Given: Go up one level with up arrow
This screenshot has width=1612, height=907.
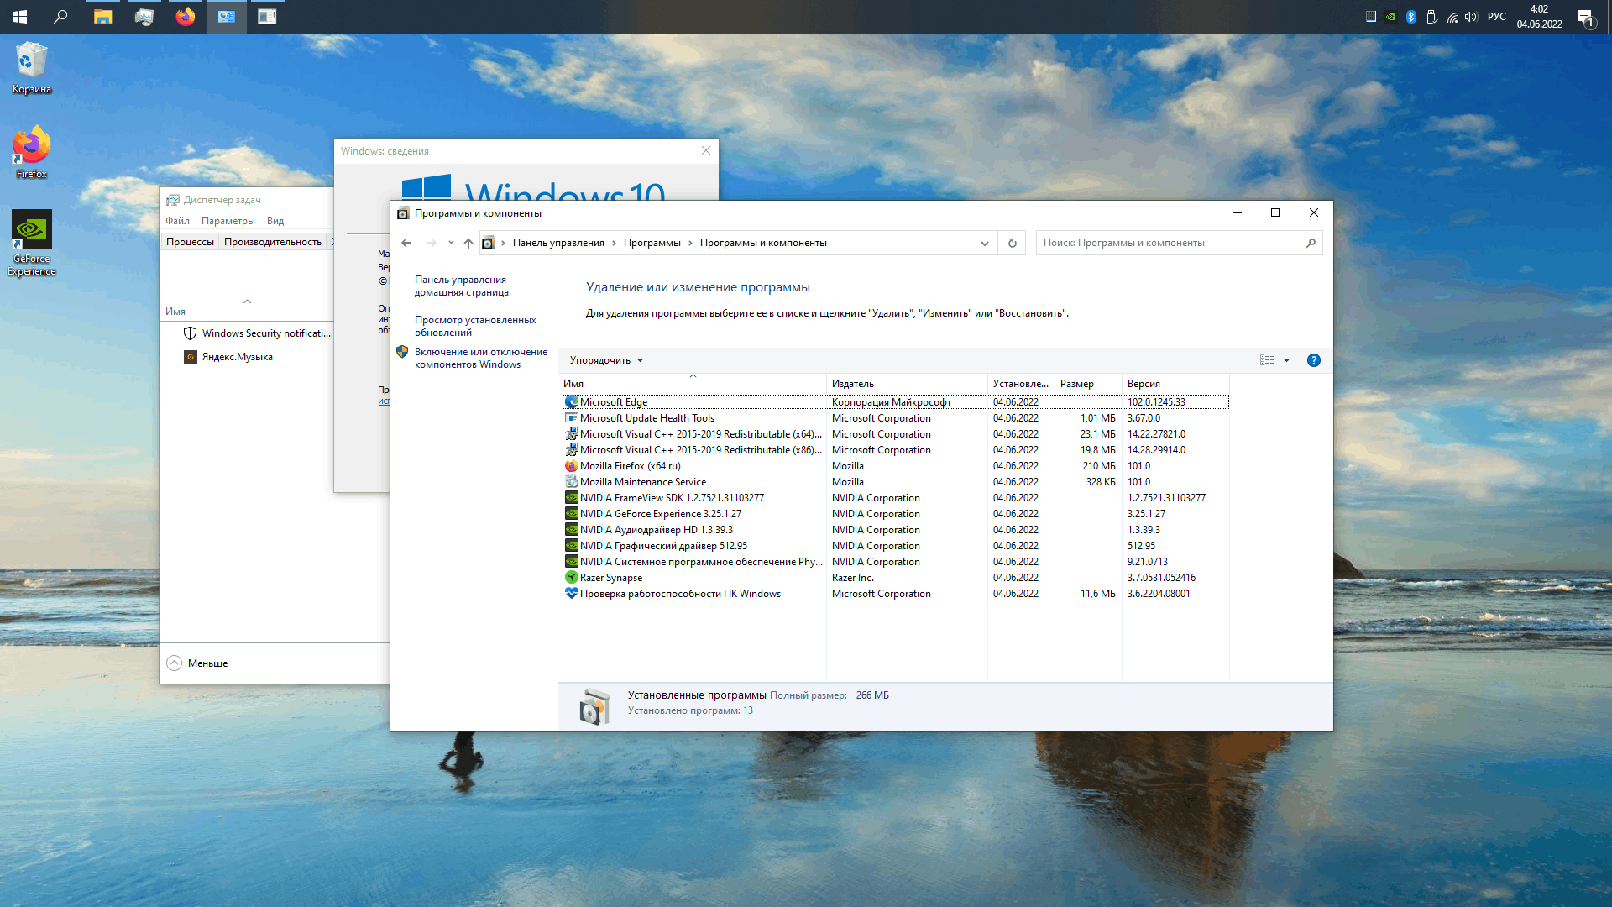Looking at the screenshot, I should coord(468,243).
